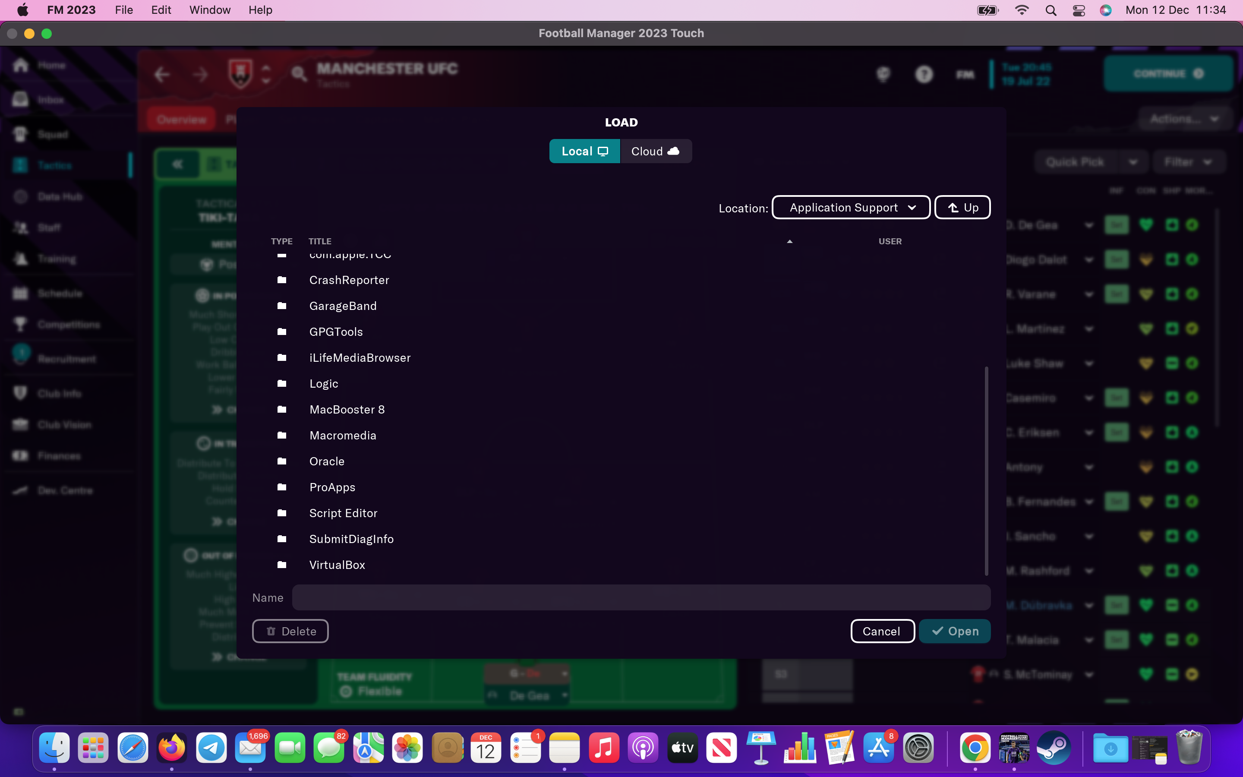
Task: Open the FM 2023 menu
Action: [71, 10]
